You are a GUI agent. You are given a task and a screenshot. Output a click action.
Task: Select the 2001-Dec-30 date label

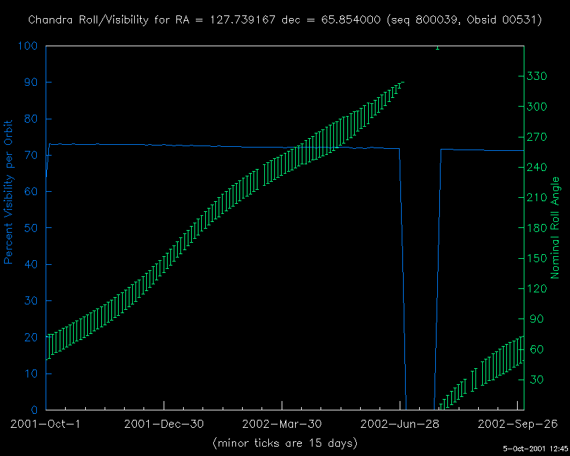[x=164, y=424]
